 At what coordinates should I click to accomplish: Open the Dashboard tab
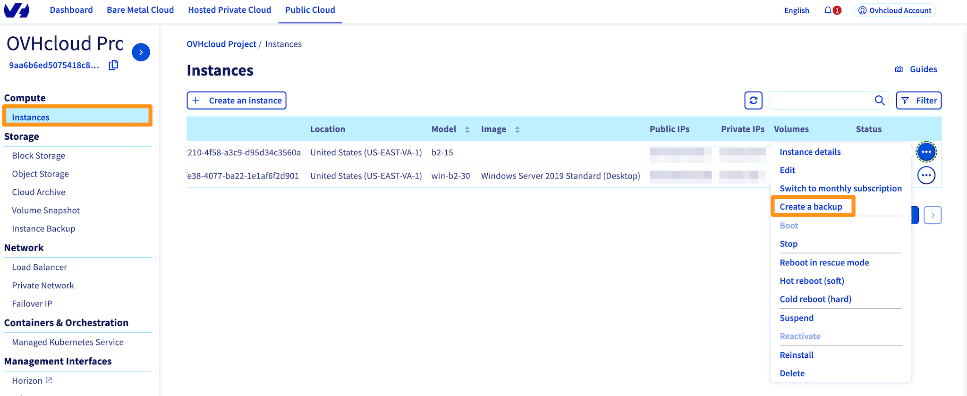71,10
